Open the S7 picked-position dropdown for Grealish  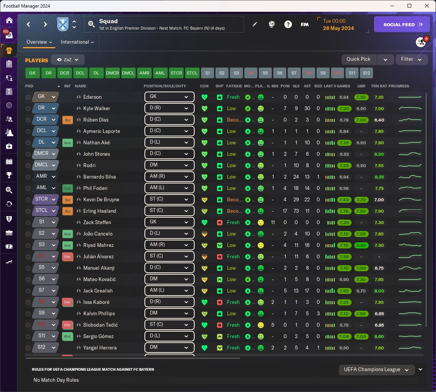pyautogui.click(x=46, y=290)
